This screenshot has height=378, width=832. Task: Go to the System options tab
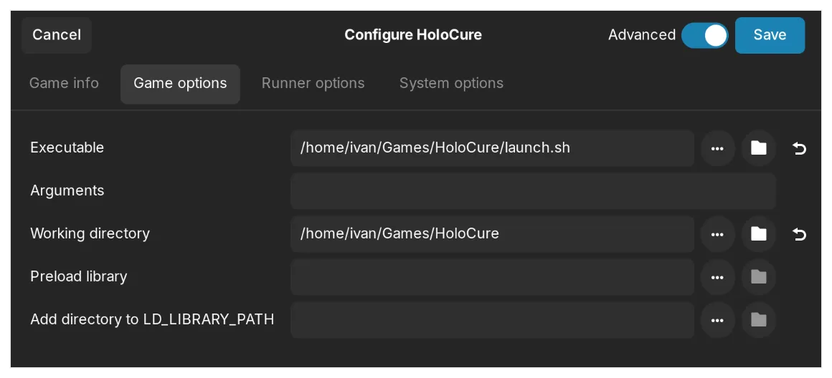click(451, 84)
